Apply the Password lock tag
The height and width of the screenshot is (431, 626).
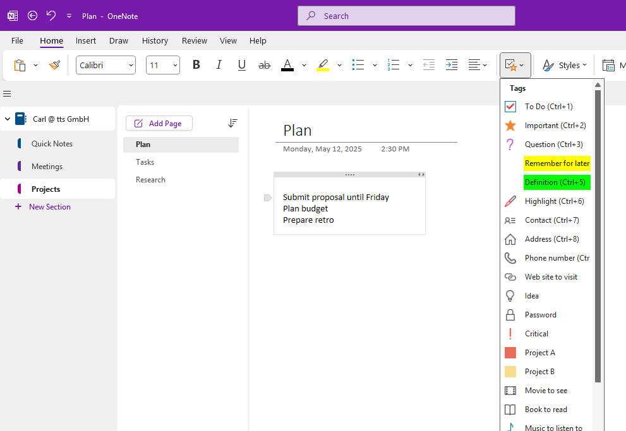tap(546, 315)
